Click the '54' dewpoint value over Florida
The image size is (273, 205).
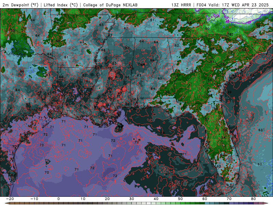[223, 138]
